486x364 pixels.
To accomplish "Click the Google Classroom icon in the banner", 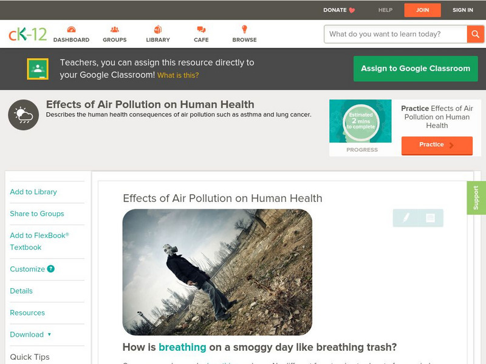I will pos(38,68).
